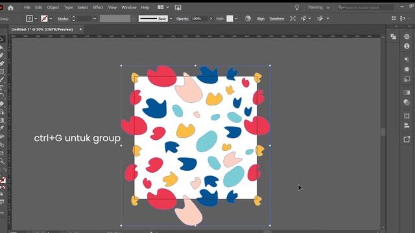The width and height of the screenshot is (415, 233).
Task: Click the four-squares icon at control bar right
Action: click(394, 18)
